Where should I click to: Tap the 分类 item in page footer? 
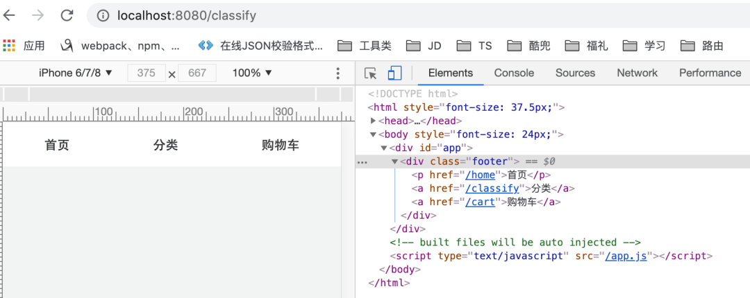[x=165, y=145]
